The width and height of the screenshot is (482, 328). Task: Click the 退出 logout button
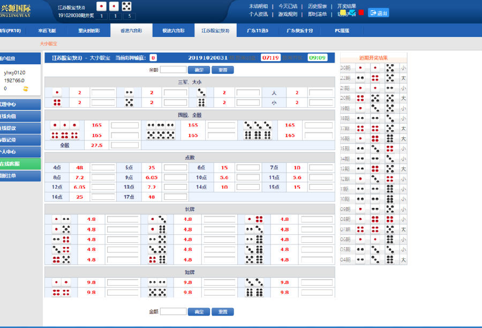point(379,13)
